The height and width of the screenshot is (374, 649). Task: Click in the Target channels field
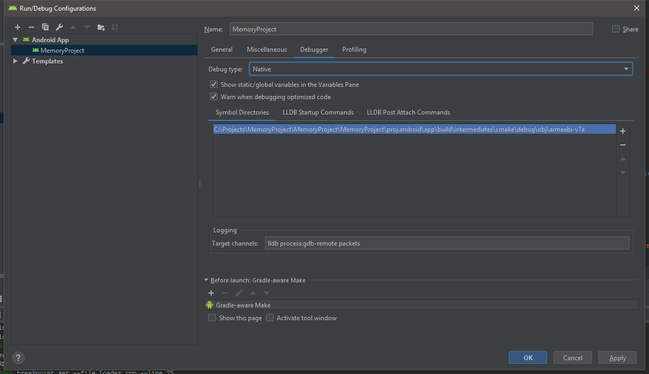click(x=446, y=243)
